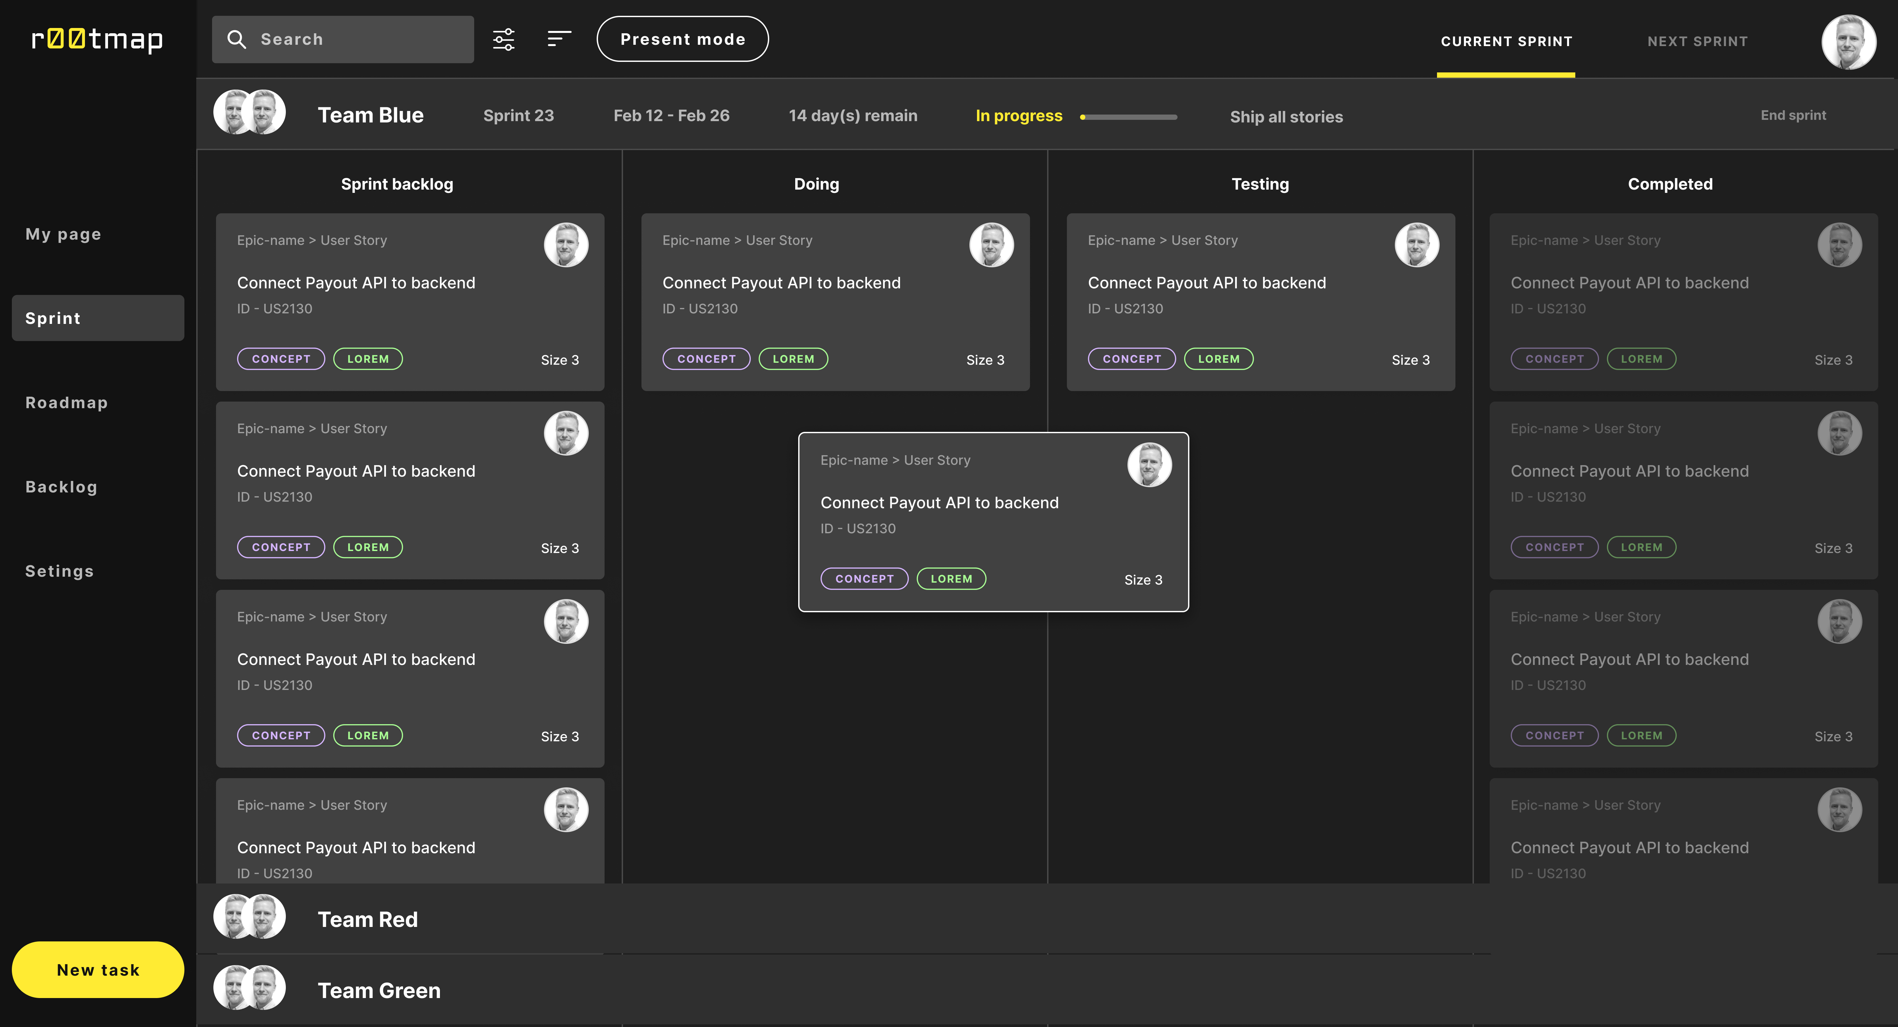Click the Sprint backlog column header
The image size is (1898, 1027).
coord(397,184)
